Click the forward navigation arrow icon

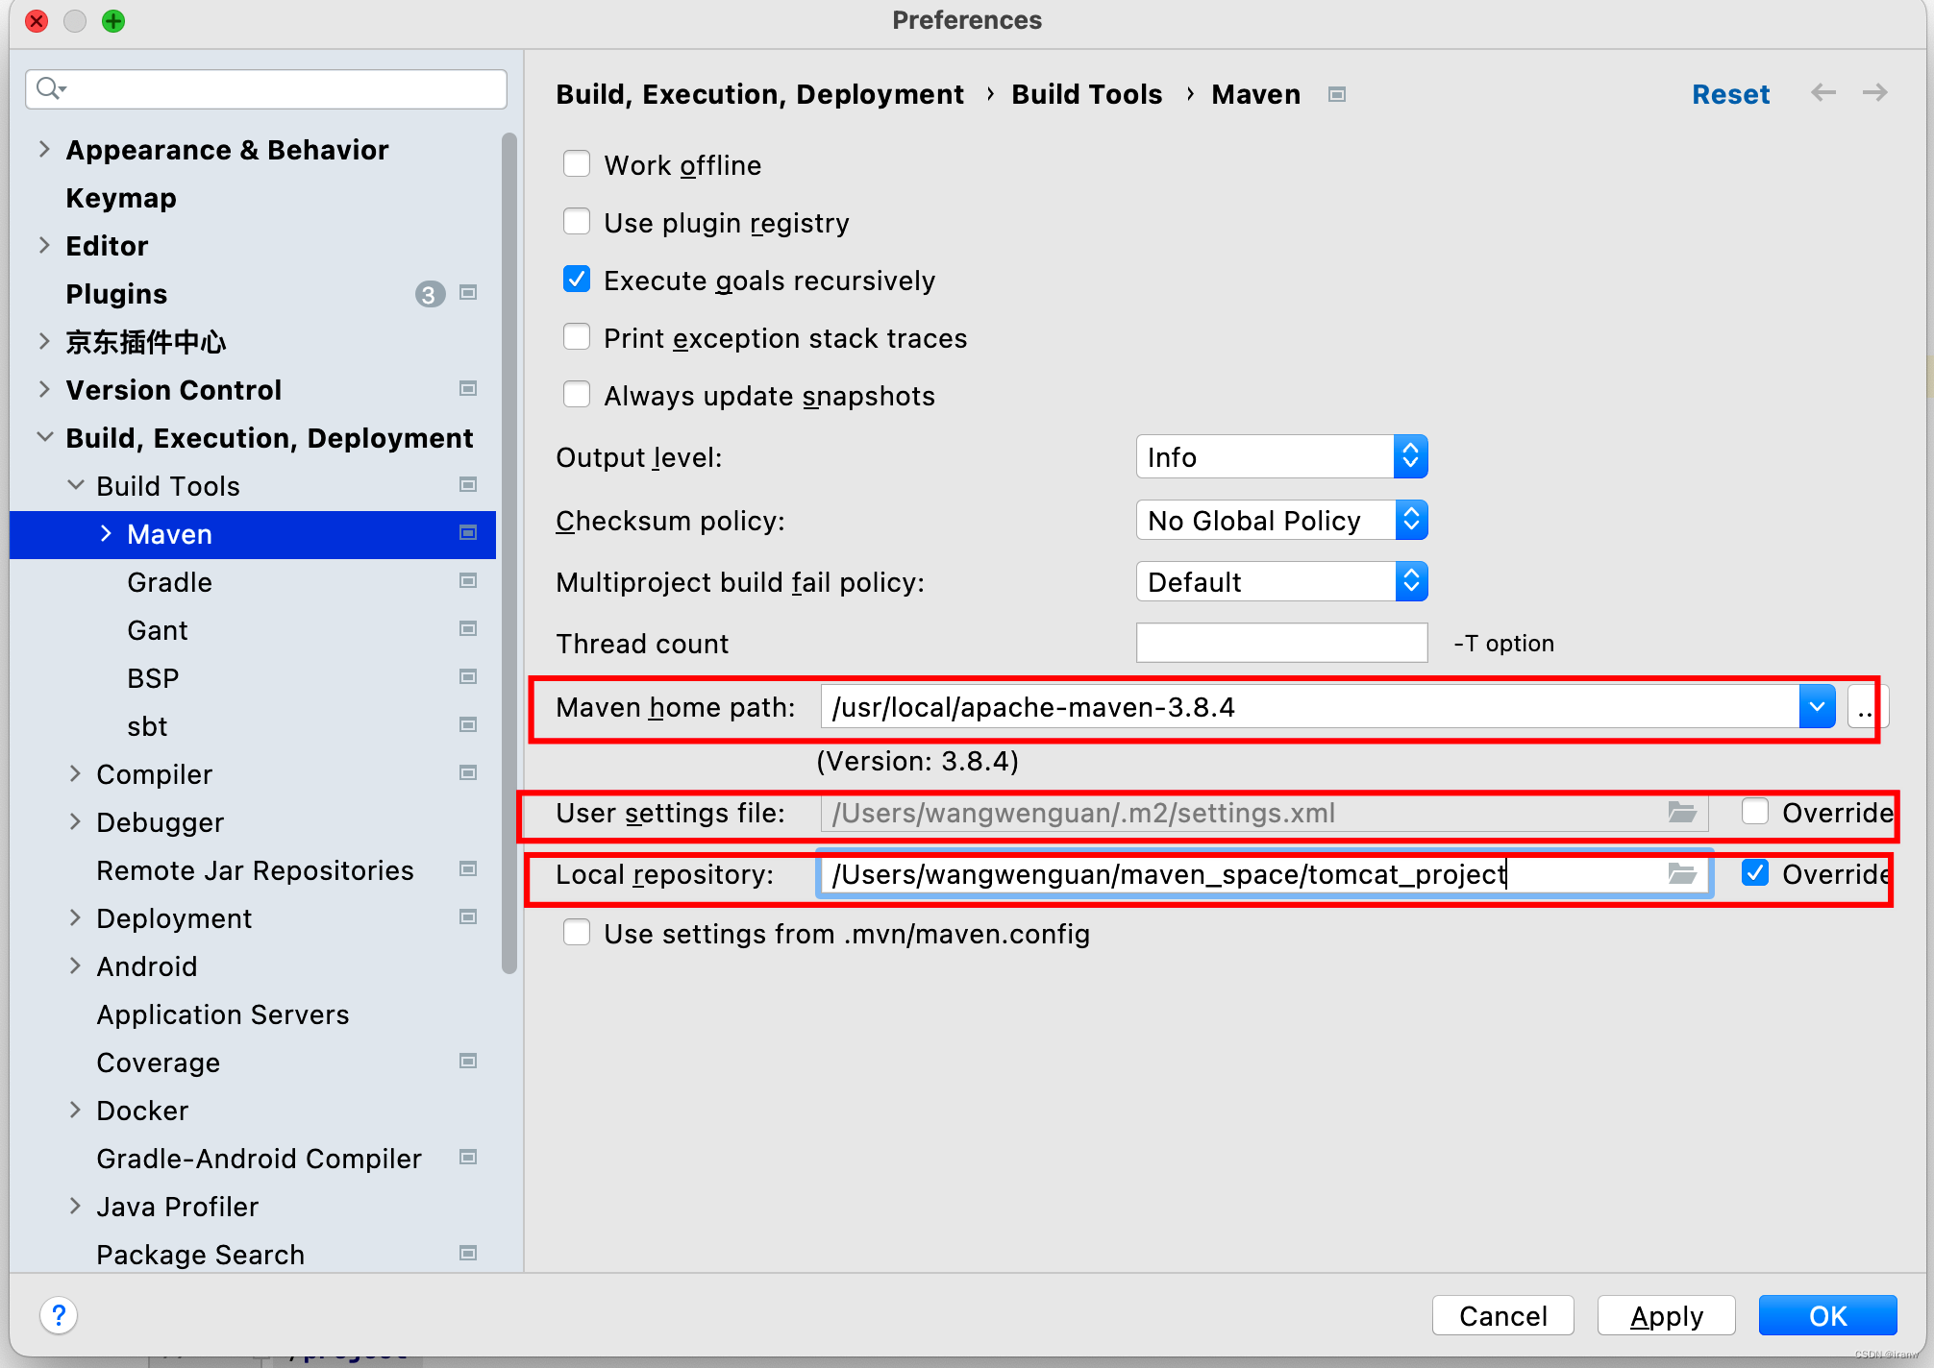(x=1874, y=93)
